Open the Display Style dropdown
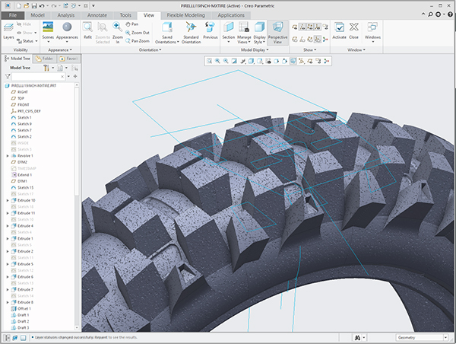 (x=259, y=32)
